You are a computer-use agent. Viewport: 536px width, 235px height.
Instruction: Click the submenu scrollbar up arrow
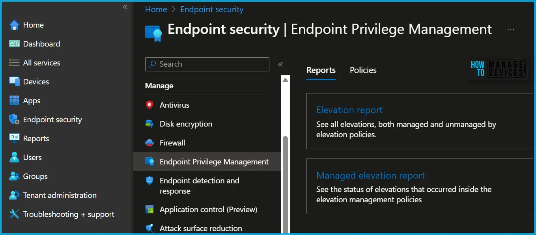coord(286,80)
